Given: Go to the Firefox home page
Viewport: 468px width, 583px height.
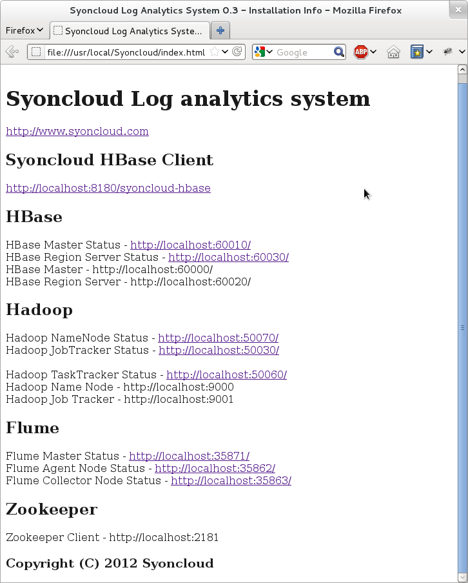Looking at the screenshot, I should click(x=393, y=52).
